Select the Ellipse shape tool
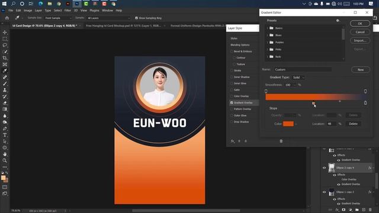This screenshot has height=213, width=379. 5,147
